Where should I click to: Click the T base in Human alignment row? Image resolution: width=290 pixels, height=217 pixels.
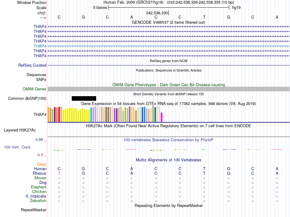click(204, 169)
